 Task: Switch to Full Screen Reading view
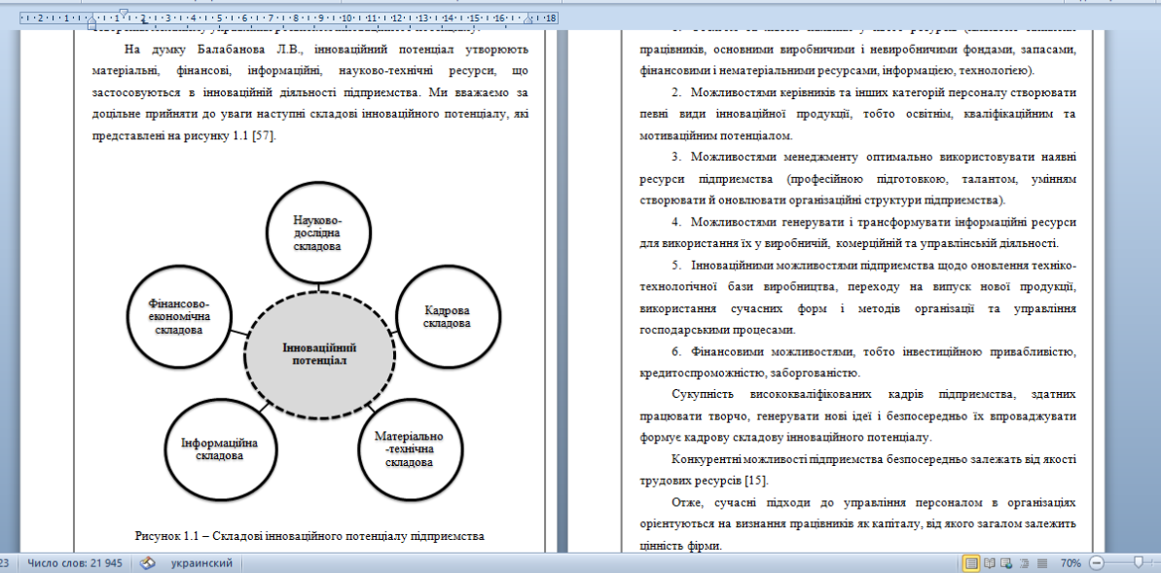[989, 563]
